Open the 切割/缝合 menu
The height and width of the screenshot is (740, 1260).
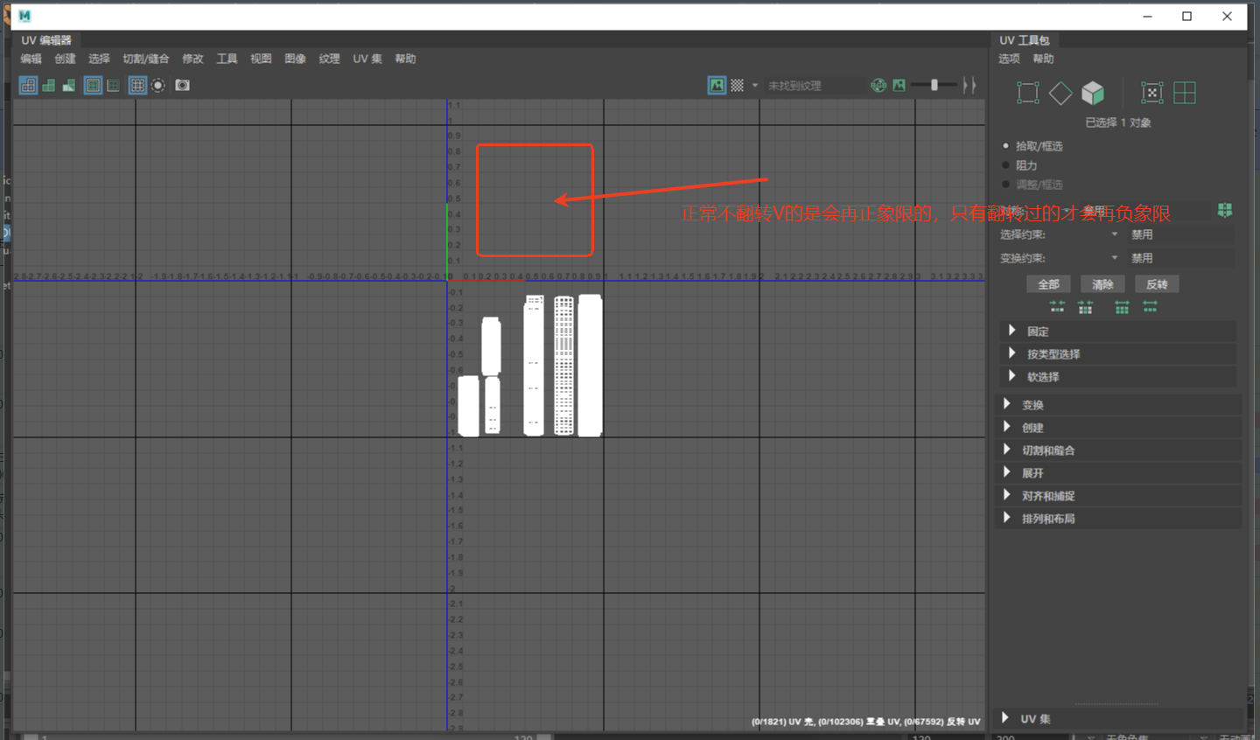(x=145, y=59)
